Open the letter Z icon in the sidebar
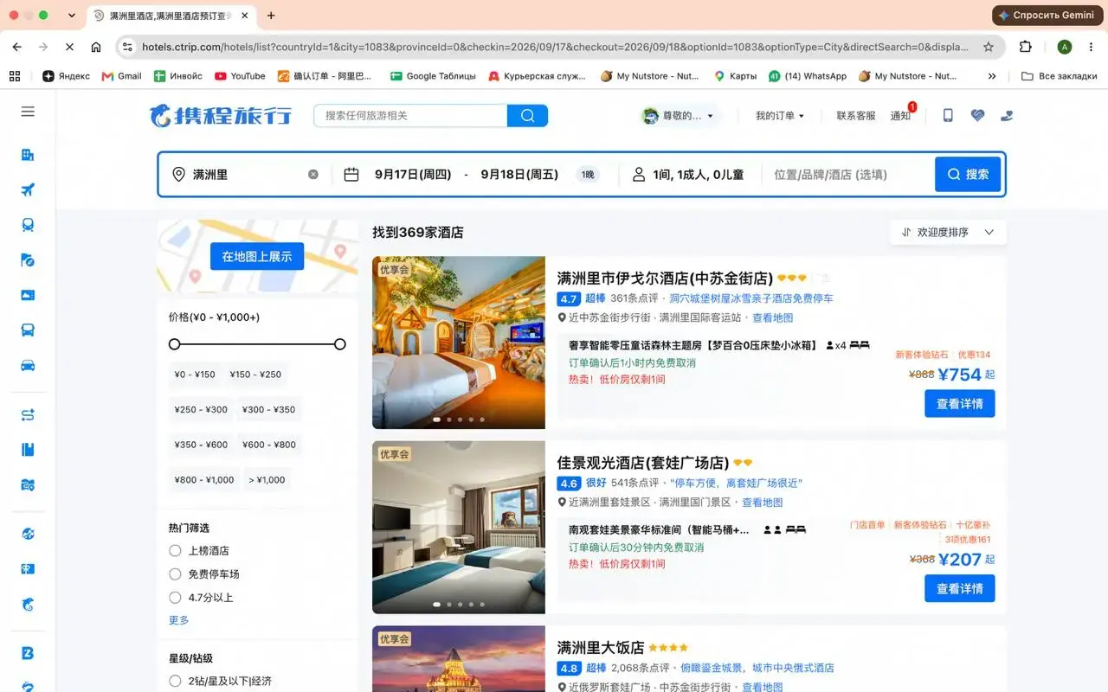 pos(28,654)
